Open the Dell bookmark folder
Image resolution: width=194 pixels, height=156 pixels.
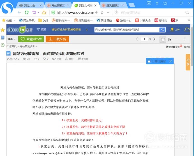[x=43, y=20]
